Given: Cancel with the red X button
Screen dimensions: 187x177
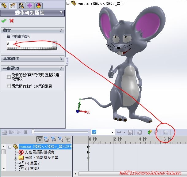Looking at the screenshot, I should click(x=11, y=21).
